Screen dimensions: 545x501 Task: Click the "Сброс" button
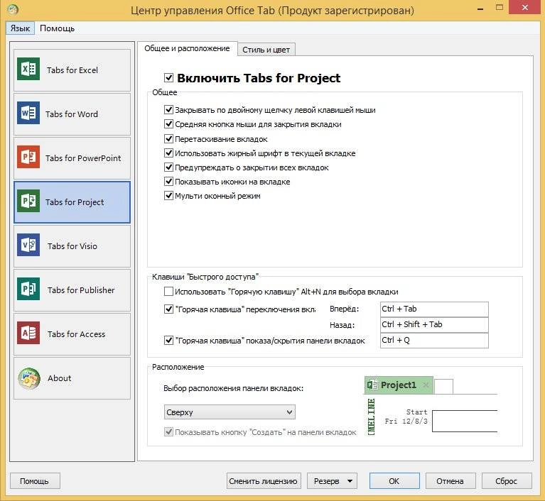[x=507, y=481]
